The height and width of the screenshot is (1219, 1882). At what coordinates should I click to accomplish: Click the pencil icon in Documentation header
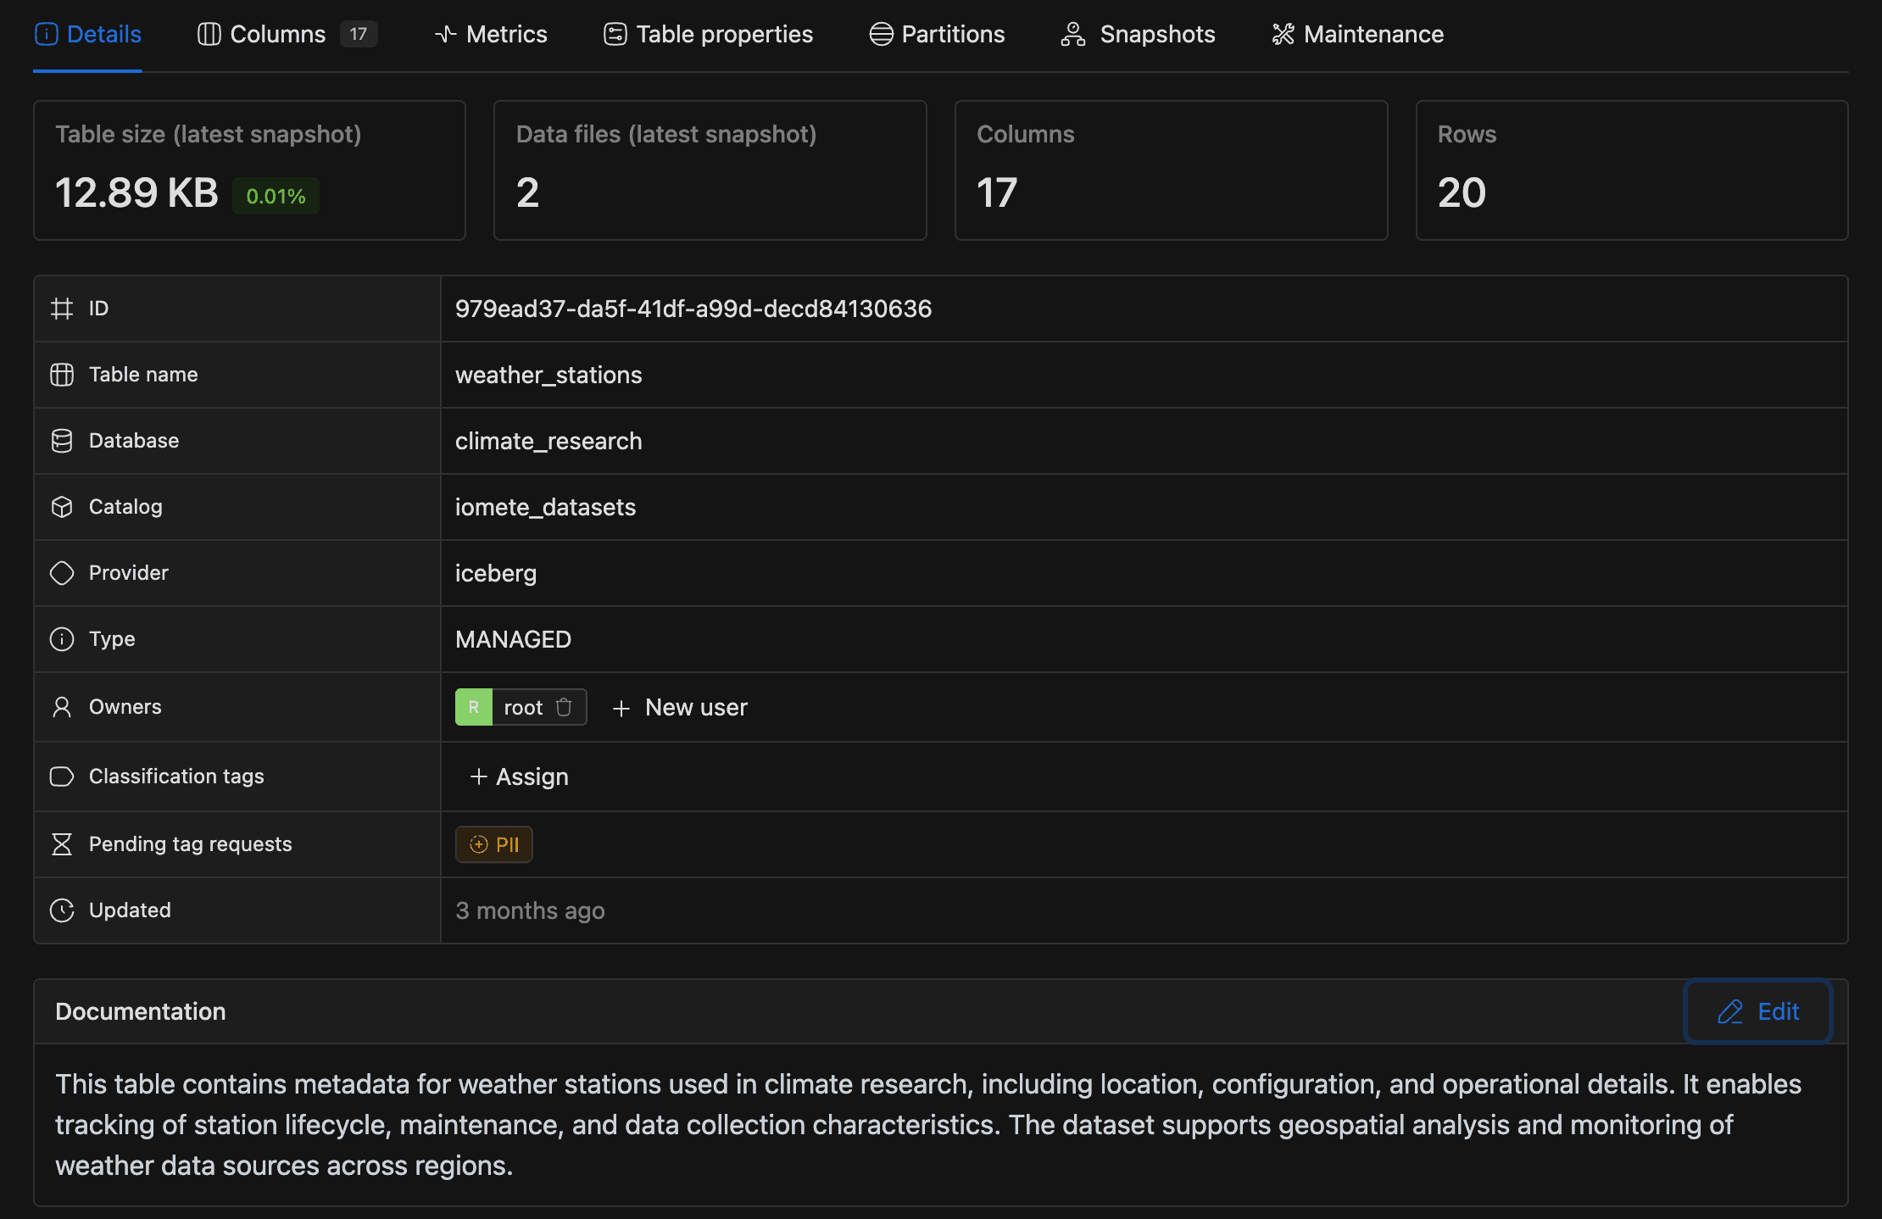(1730, 1011)
